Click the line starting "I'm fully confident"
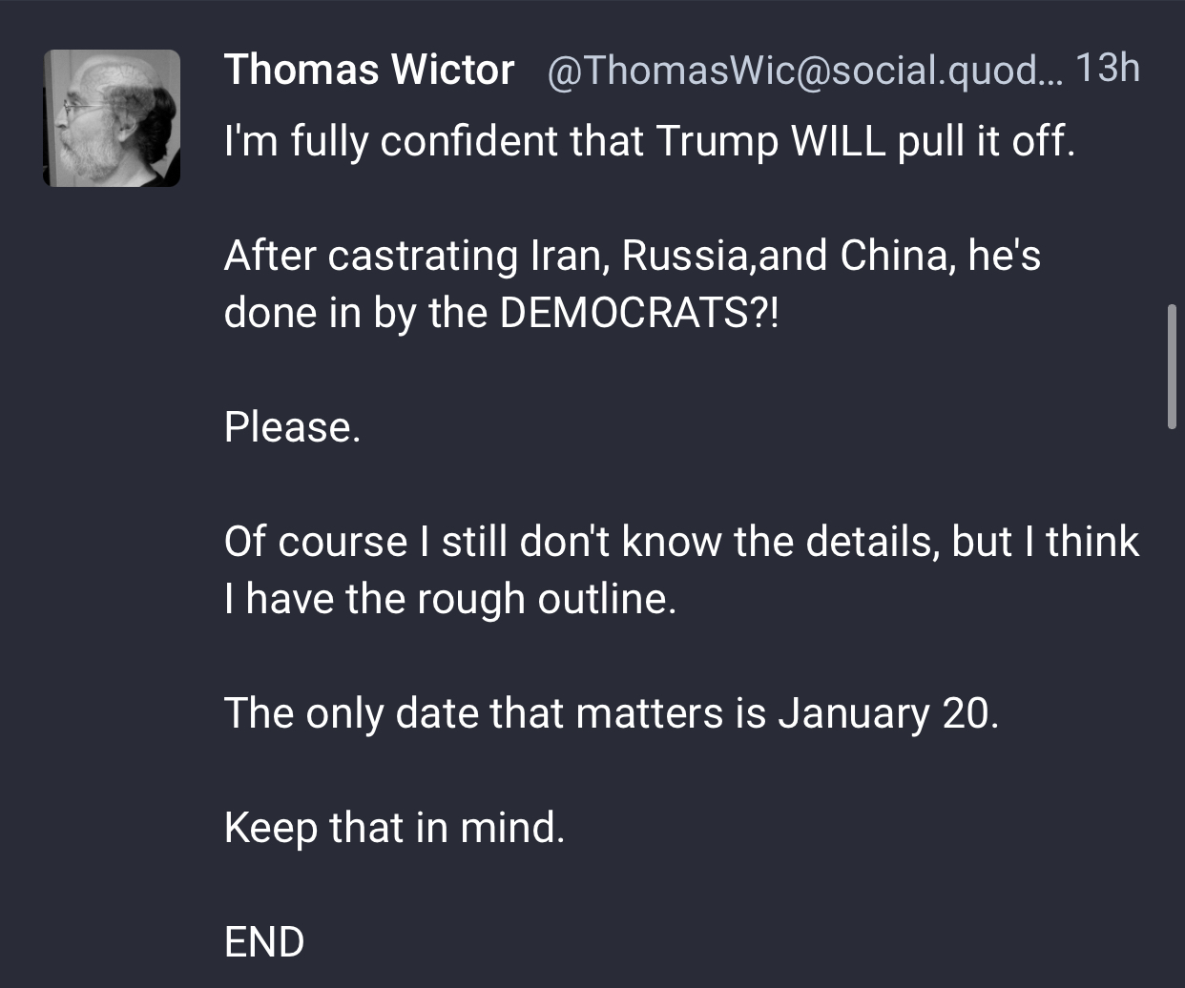This screenshot has width=1185, height=988. (x=649, y=142)
